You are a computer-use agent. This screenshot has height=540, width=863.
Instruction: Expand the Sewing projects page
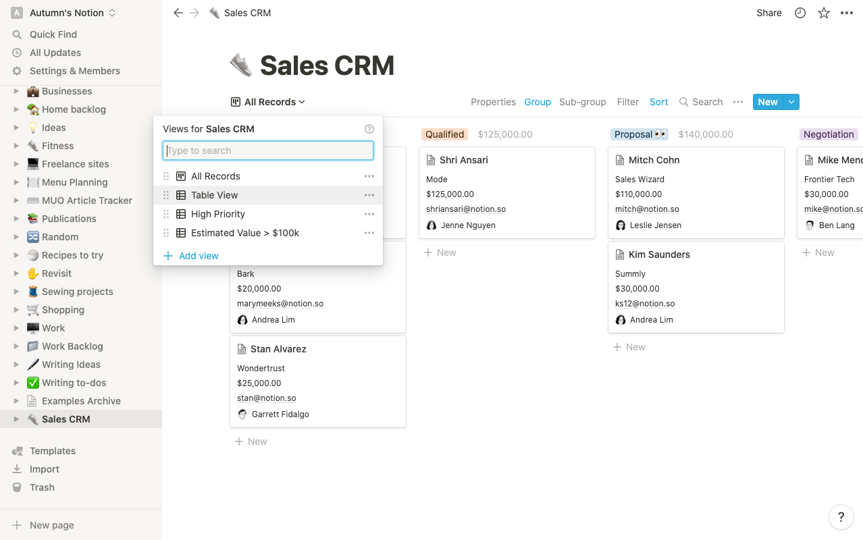coord(17,292)
